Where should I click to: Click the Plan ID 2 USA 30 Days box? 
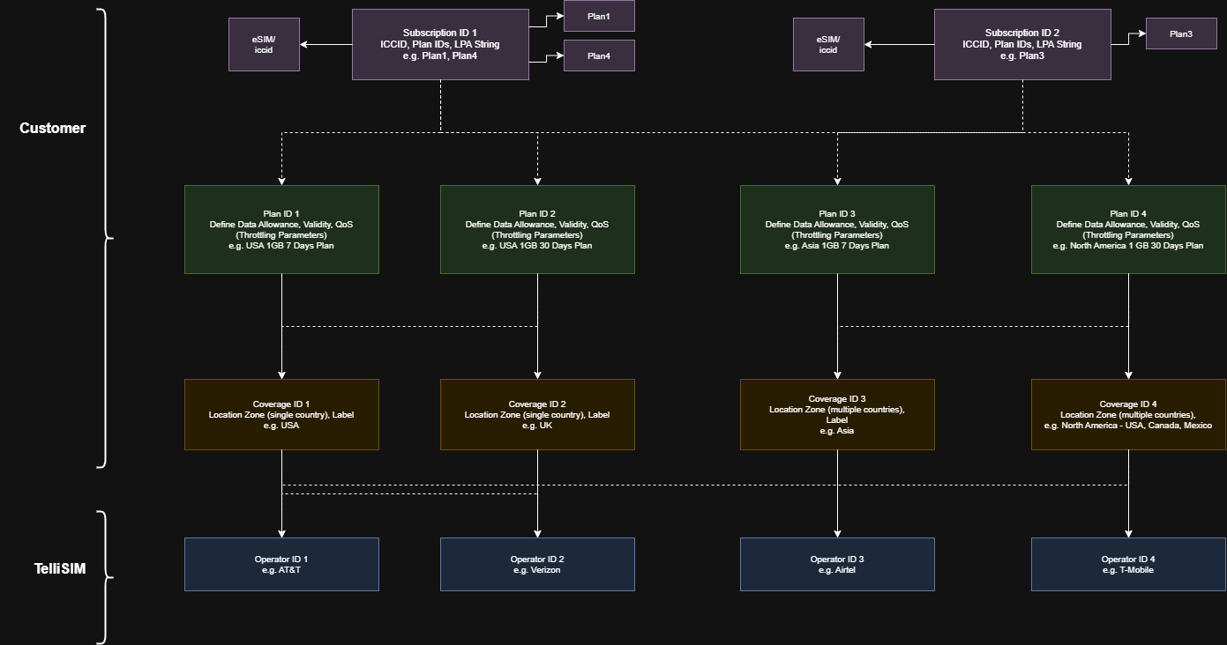coord(537,229)
